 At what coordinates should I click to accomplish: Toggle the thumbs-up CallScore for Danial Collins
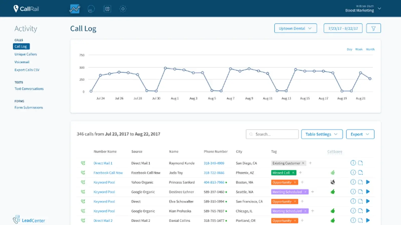(333, 220)
